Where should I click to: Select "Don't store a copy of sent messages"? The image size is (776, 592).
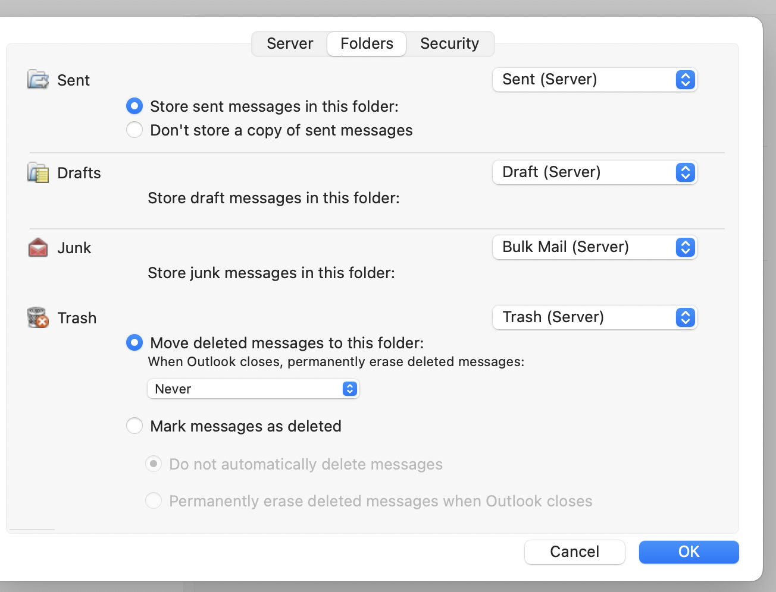tap(134, 130)
